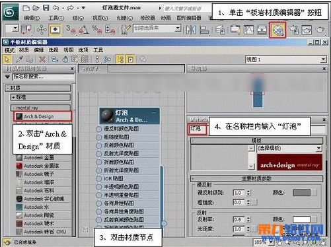Collapse the 主要材质参数 rollout header
This screenshot has height=247, width=331.
[256, 178]
